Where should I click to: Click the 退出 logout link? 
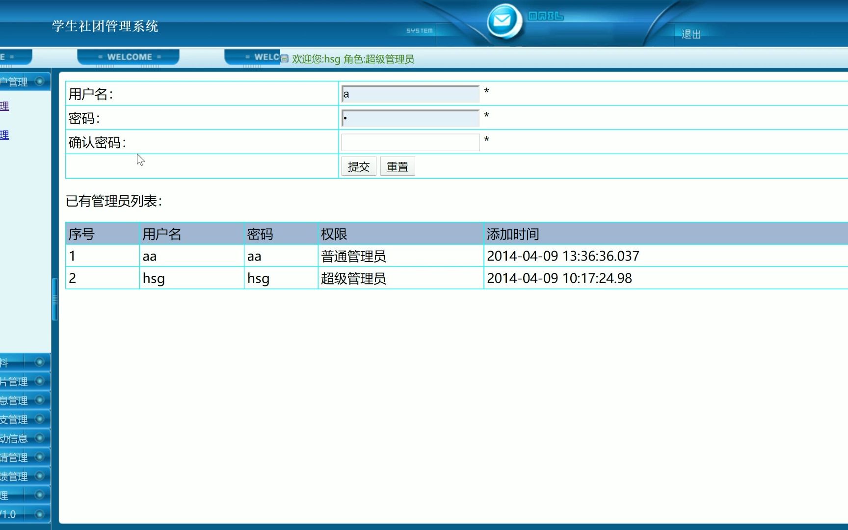pyautogui.click(x=691, y=34)
